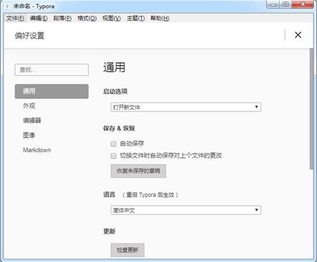Open the 格式(O) menu
The height and width of the screenshot is (262, 317).
point(87,18)
